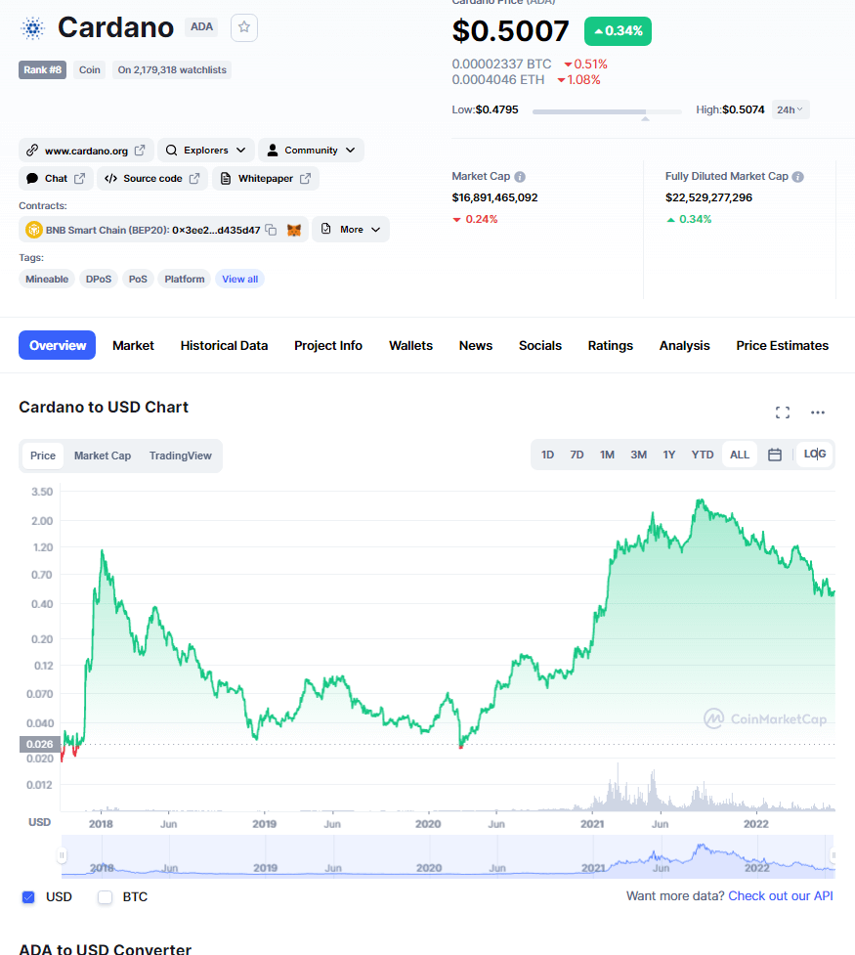This screenshot has height=955, width=855.
Task: Open the Overview tab
Action: coord(58,345)
